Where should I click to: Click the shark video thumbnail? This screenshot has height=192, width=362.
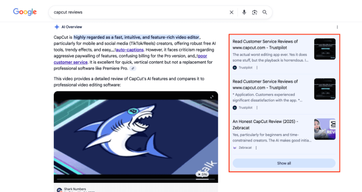136,134
